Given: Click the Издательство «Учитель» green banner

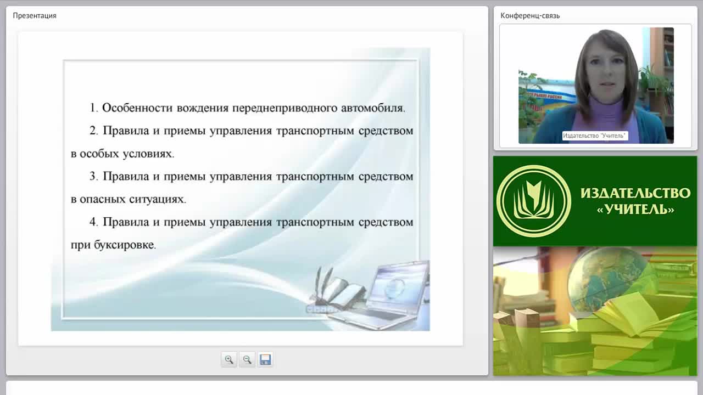Looking at the screenshot, I should coord(595,201).
